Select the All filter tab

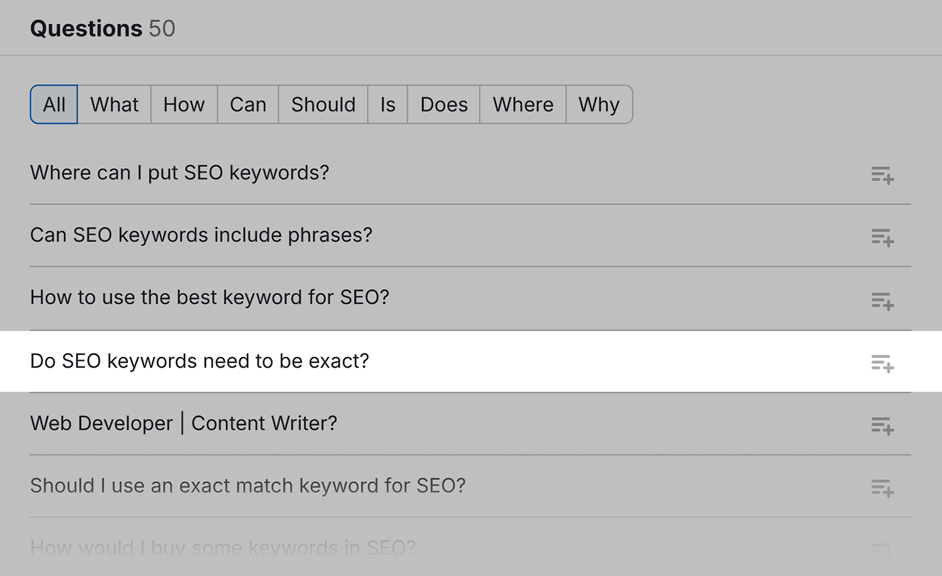pos(54,104)
